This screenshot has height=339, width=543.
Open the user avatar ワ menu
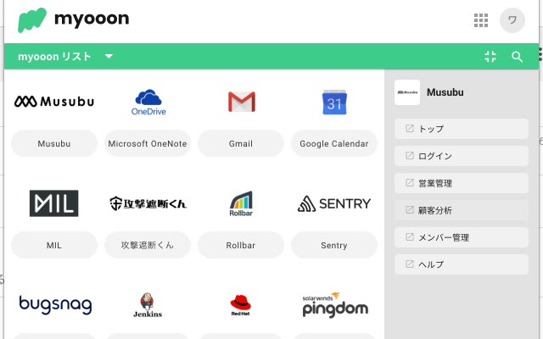[x=512, y=20]
